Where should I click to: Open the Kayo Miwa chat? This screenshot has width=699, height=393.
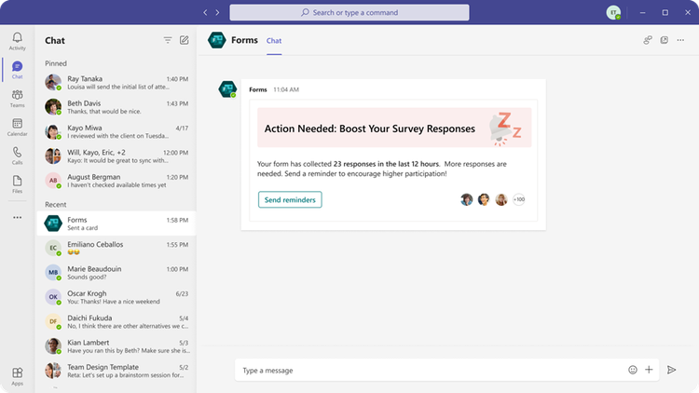click(x=116, y=131)
